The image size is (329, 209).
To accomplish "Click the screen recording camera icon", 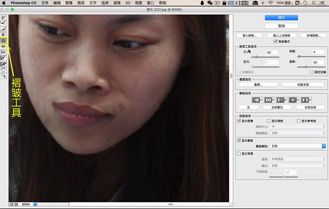I will click(218, 3).
